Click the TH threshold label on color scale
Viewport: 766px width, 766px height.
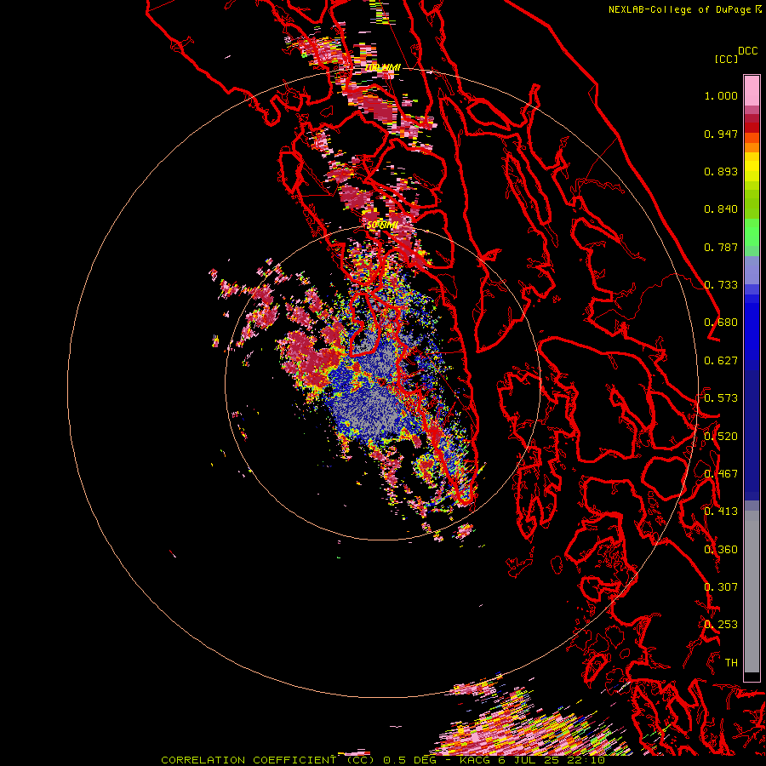[x=731, y=663]
